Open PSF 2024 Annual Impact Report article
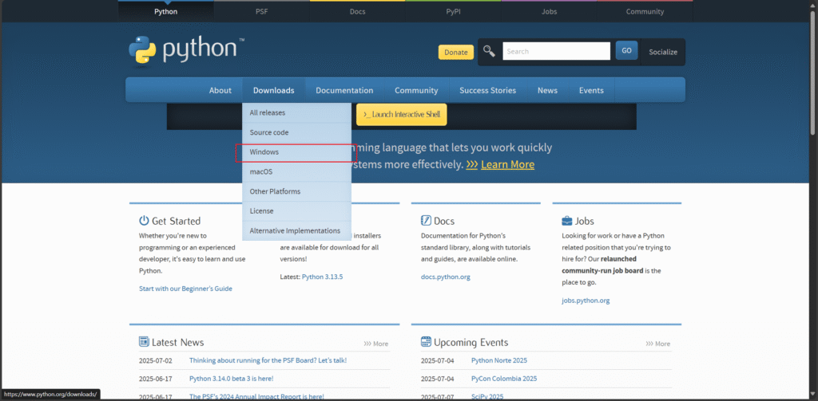Screen dimensions: 818x401 (x=256, y=397)
